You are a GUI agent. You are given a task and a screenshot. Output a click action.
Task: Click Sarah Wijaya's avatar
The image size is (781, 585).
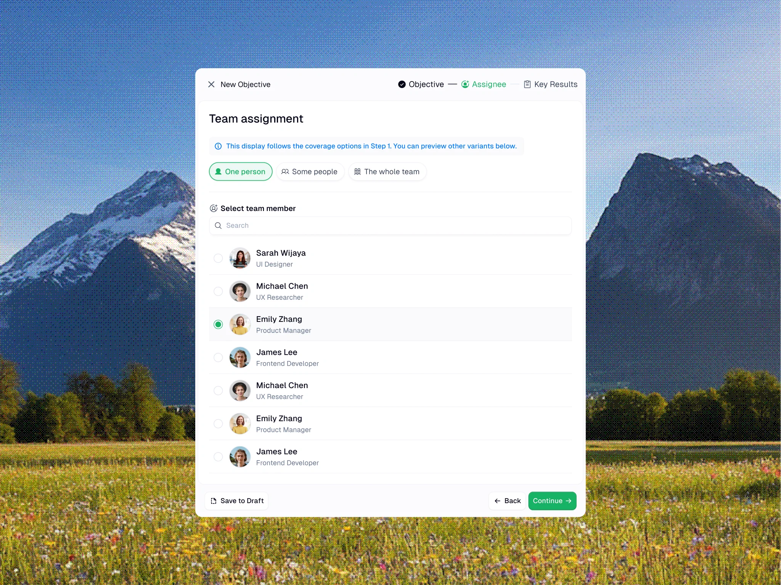240,258
